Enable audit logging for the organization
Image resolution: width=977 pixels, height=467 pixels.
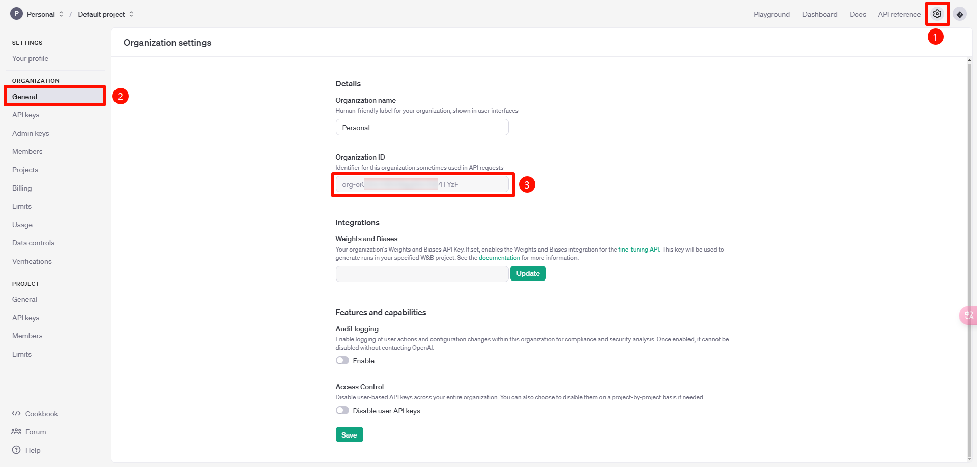342,360
